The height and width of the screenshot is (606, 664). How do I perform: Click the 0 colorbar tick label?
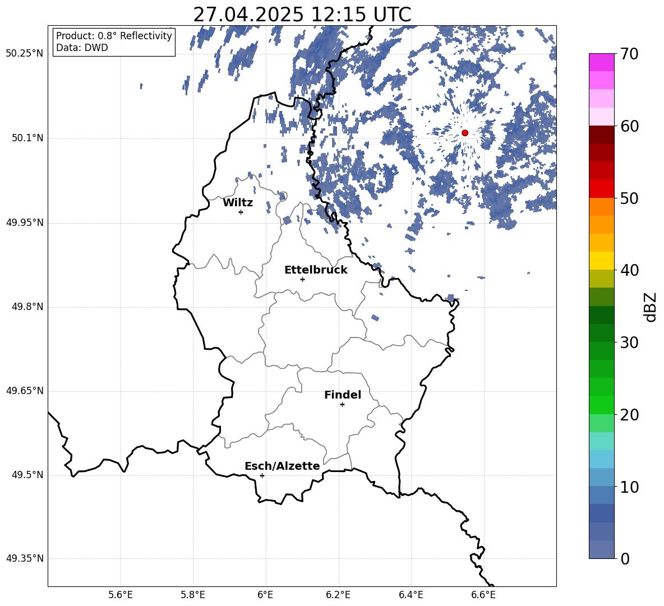point(625,558)
